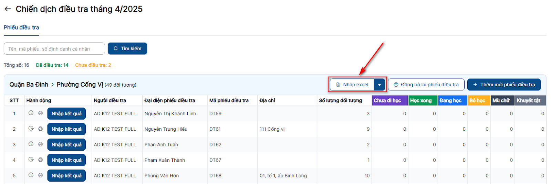The height and width of the screenshot is (184, 551).
Task: Click the Quận Ba Đình breadcrumb
Action: coord(29,85)
